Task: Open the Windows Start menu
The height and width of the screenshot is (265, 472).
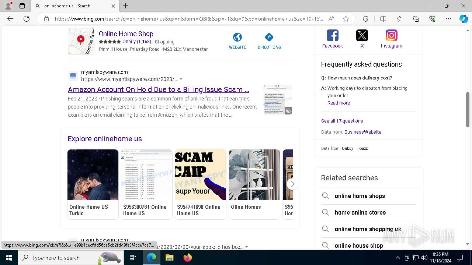Action: [x=9, y=258]
